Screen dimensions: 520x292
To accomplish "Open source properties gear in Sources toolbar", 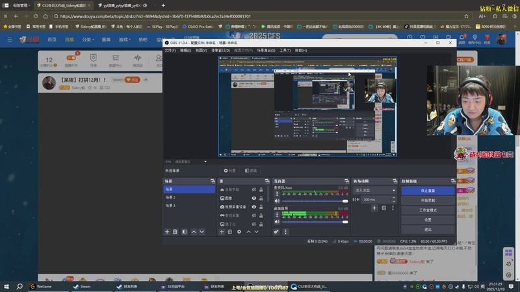I will point(239,232).
